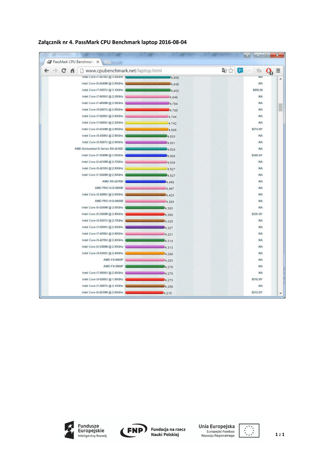
Task: Click the $212.93 price for i5-4210M
Action: (257, 292)
